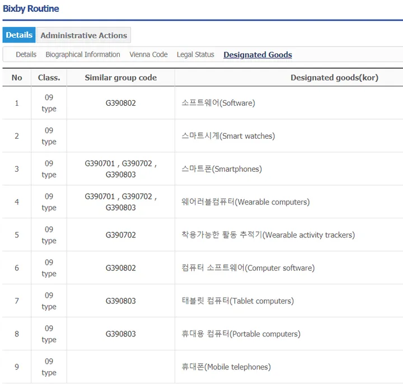Select the Wearable activity trackers entry
Viewport: 403px width, 389px height.
tap(268, 235)
